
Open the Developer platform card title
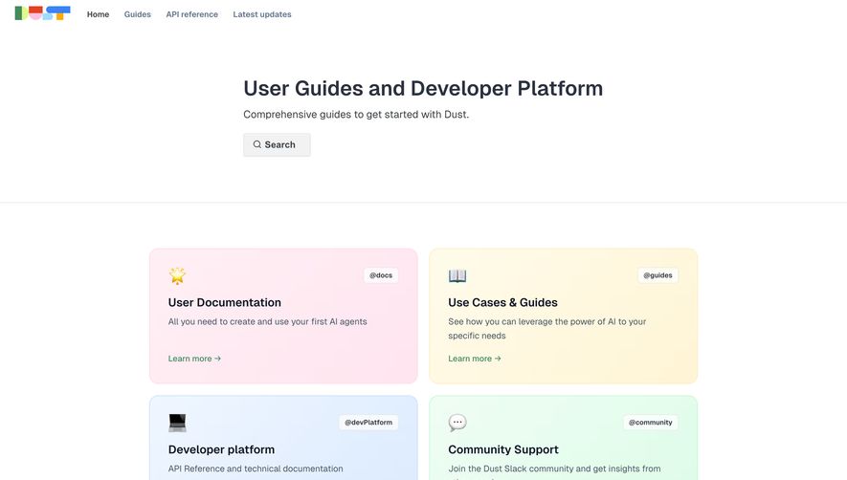point(221,449)
